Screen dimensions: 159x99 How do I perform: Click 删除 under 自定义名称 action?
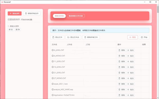[18, 30]
